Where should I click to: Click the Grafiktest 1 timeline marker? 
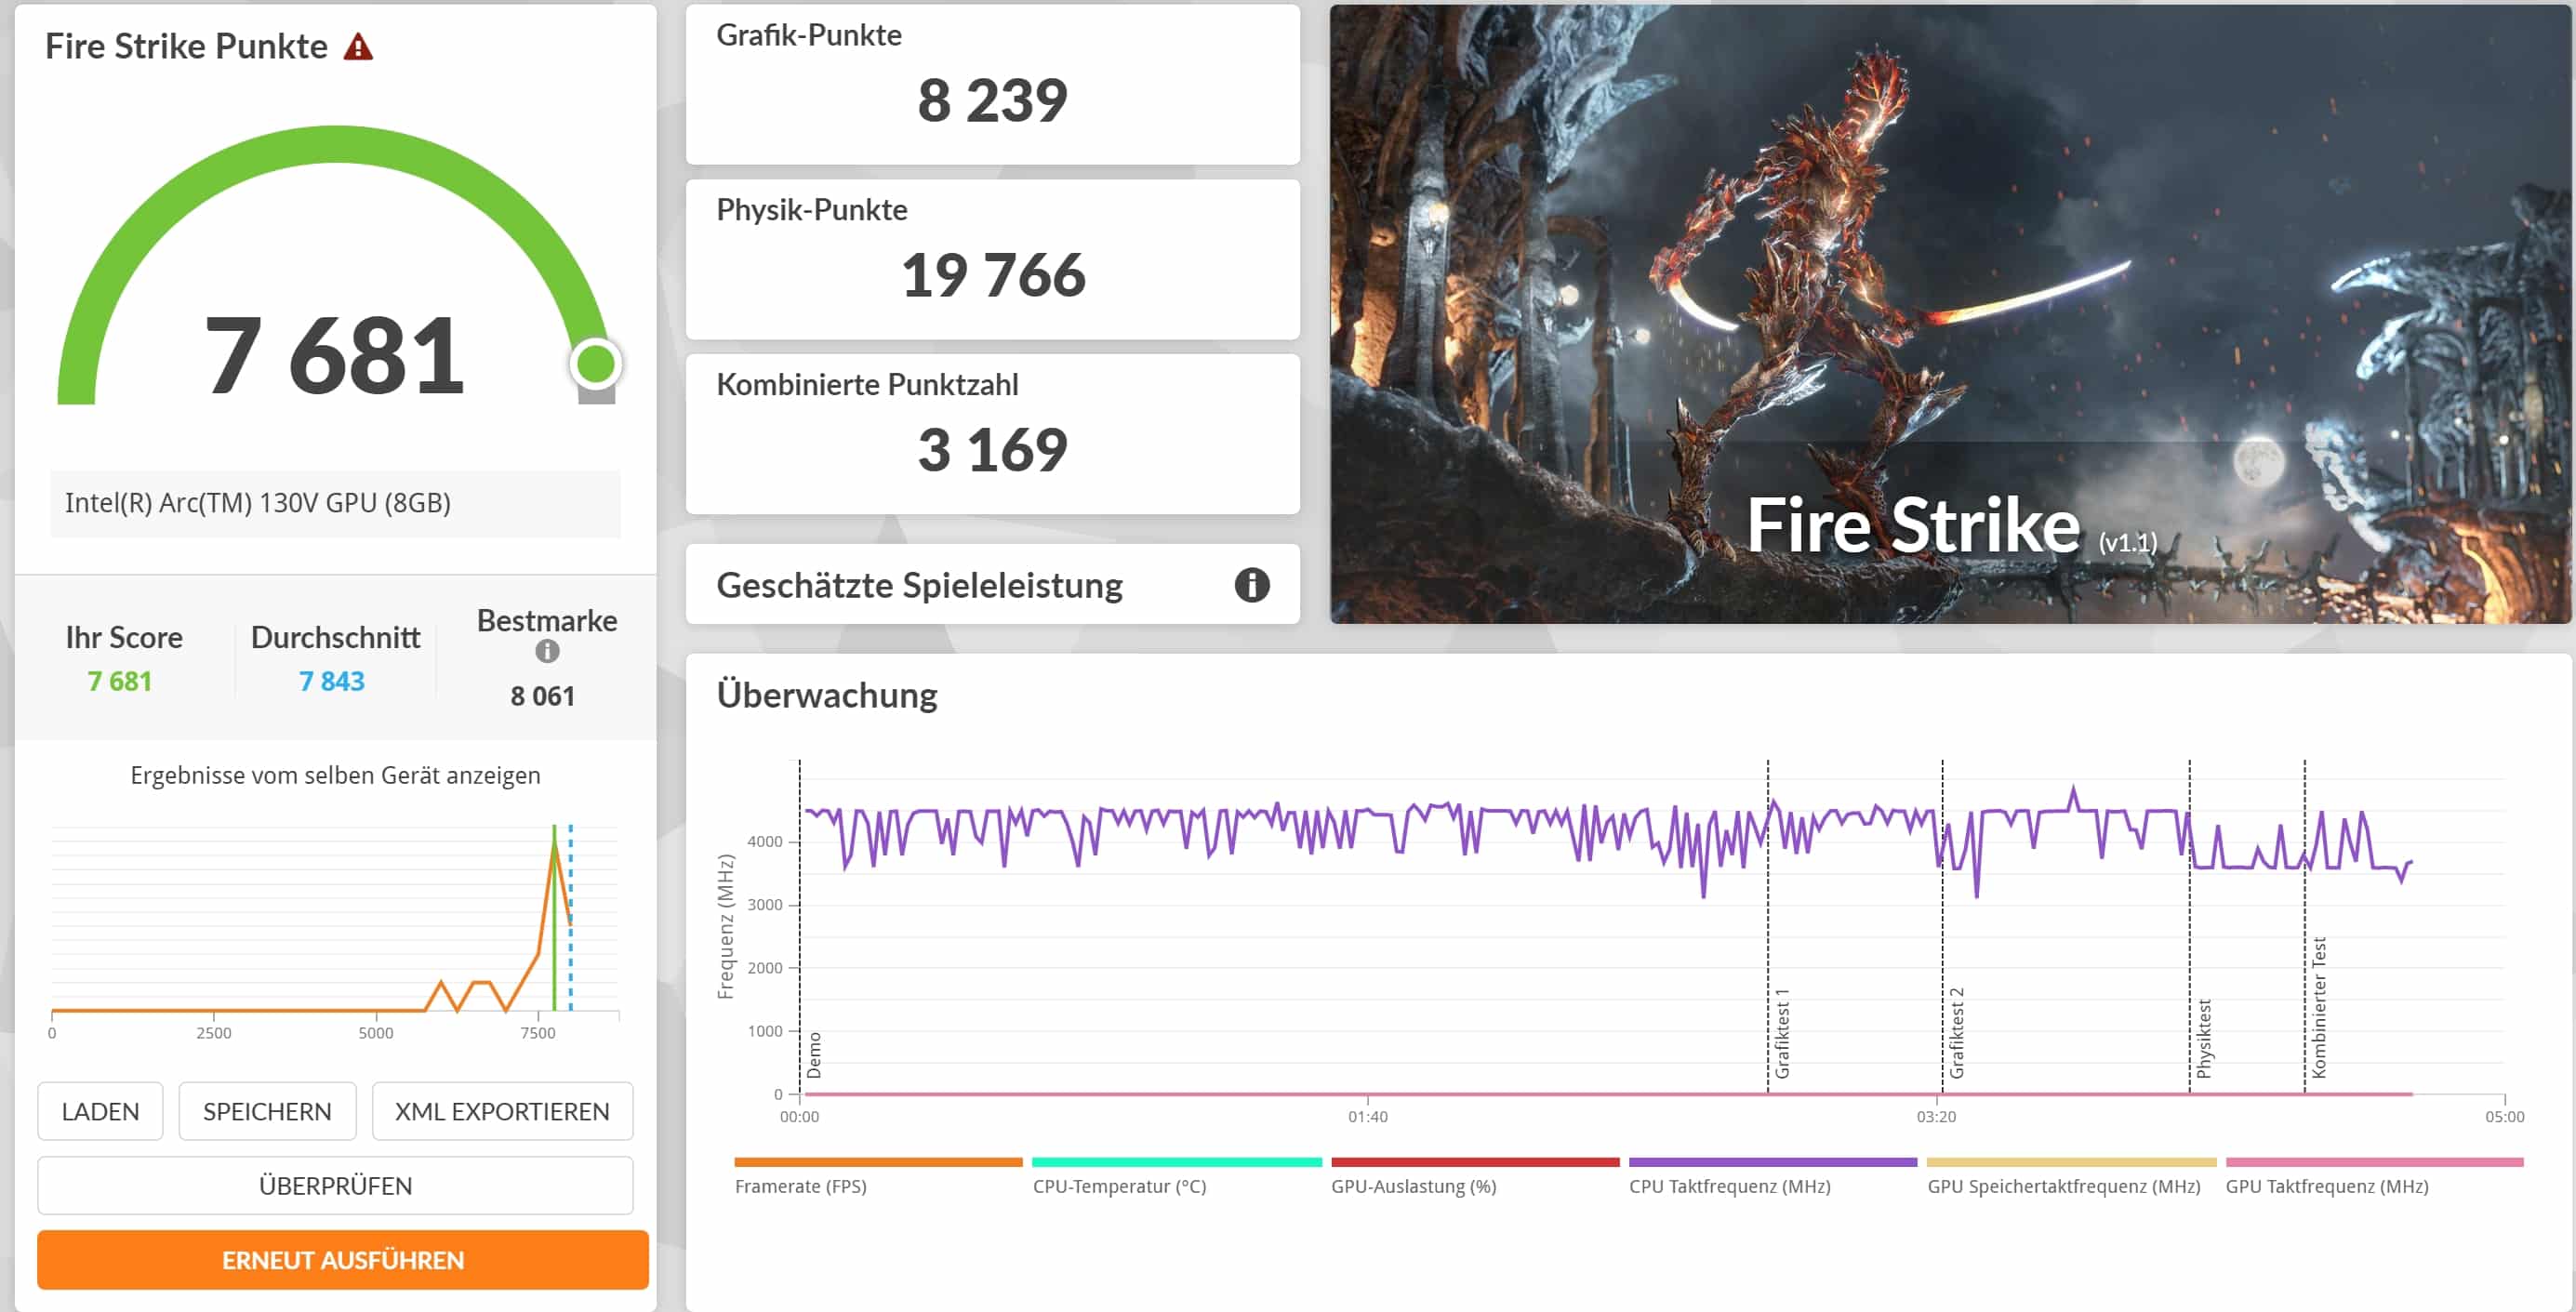[1781, 1033]
